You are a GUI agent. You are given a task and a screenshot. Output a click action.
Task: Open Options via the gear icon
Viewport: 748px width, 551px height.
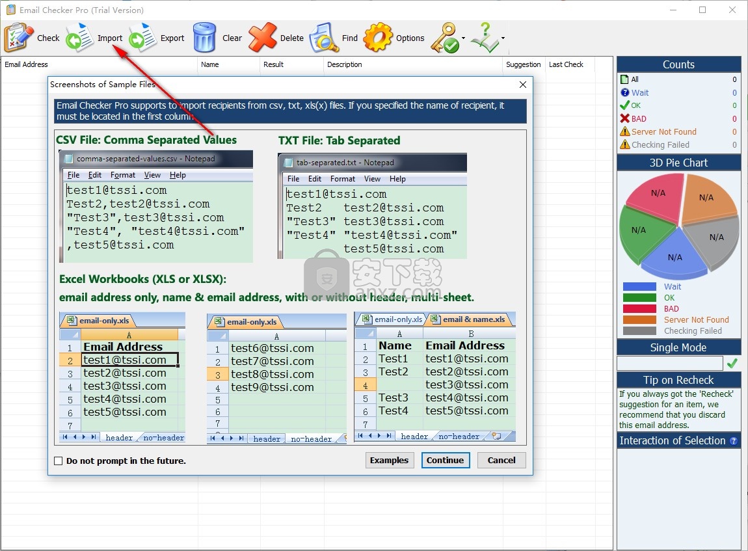coord(378,37)
